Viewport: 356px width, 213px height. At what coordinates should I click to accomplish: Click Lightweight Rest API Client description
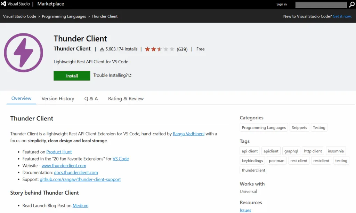point(91,62)
